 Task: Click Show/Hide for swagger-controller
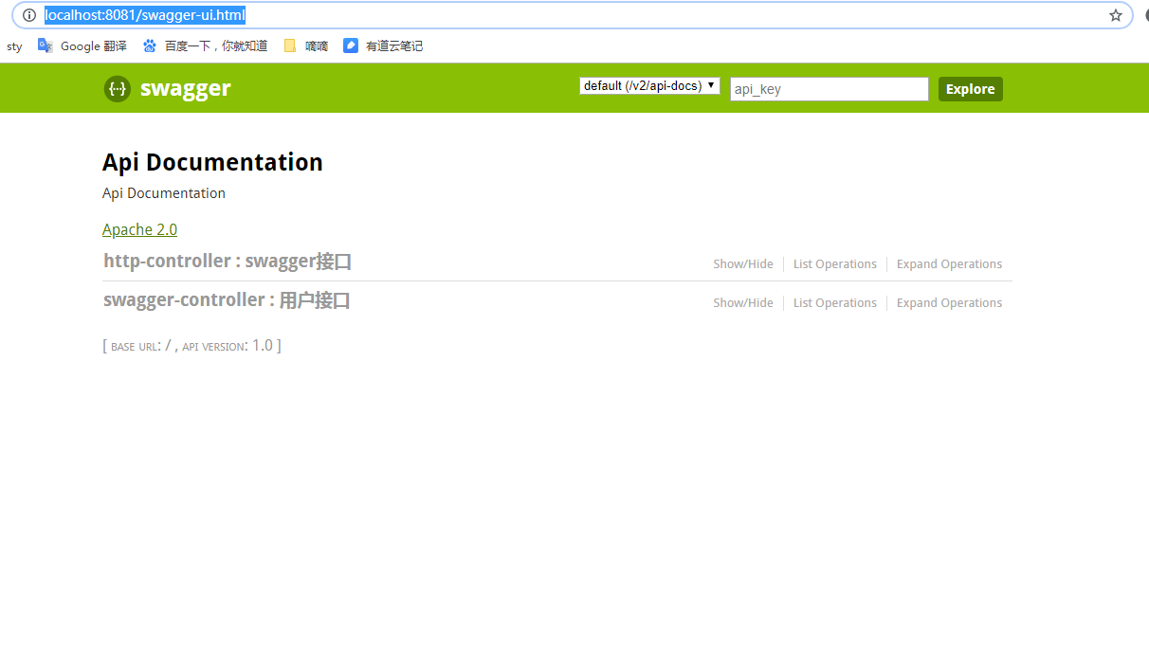[743, 303]
